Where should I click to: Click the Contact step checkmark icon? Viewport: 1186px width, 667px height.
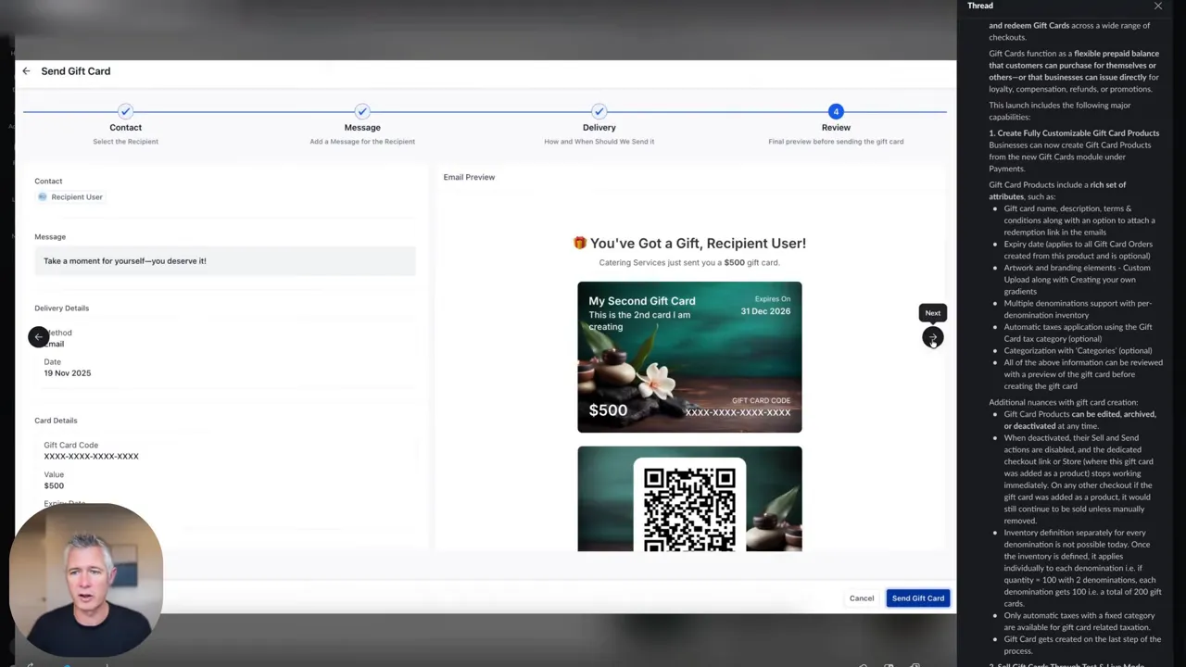click(x=125, y=110)
